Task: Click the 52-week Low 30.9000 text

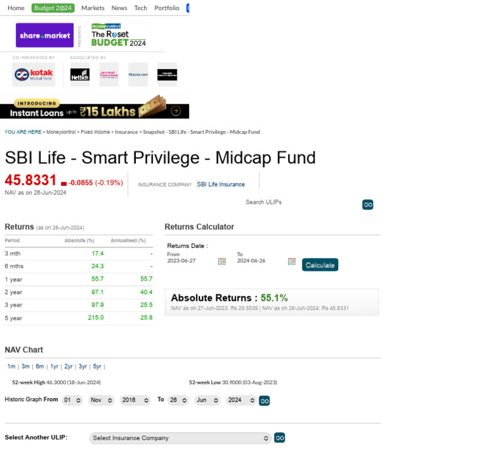Action: point(233,382)
